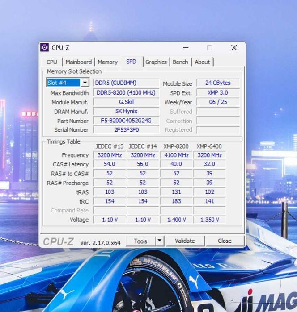Open the Bench tab
297x312 pixels.
click(180, 62)
